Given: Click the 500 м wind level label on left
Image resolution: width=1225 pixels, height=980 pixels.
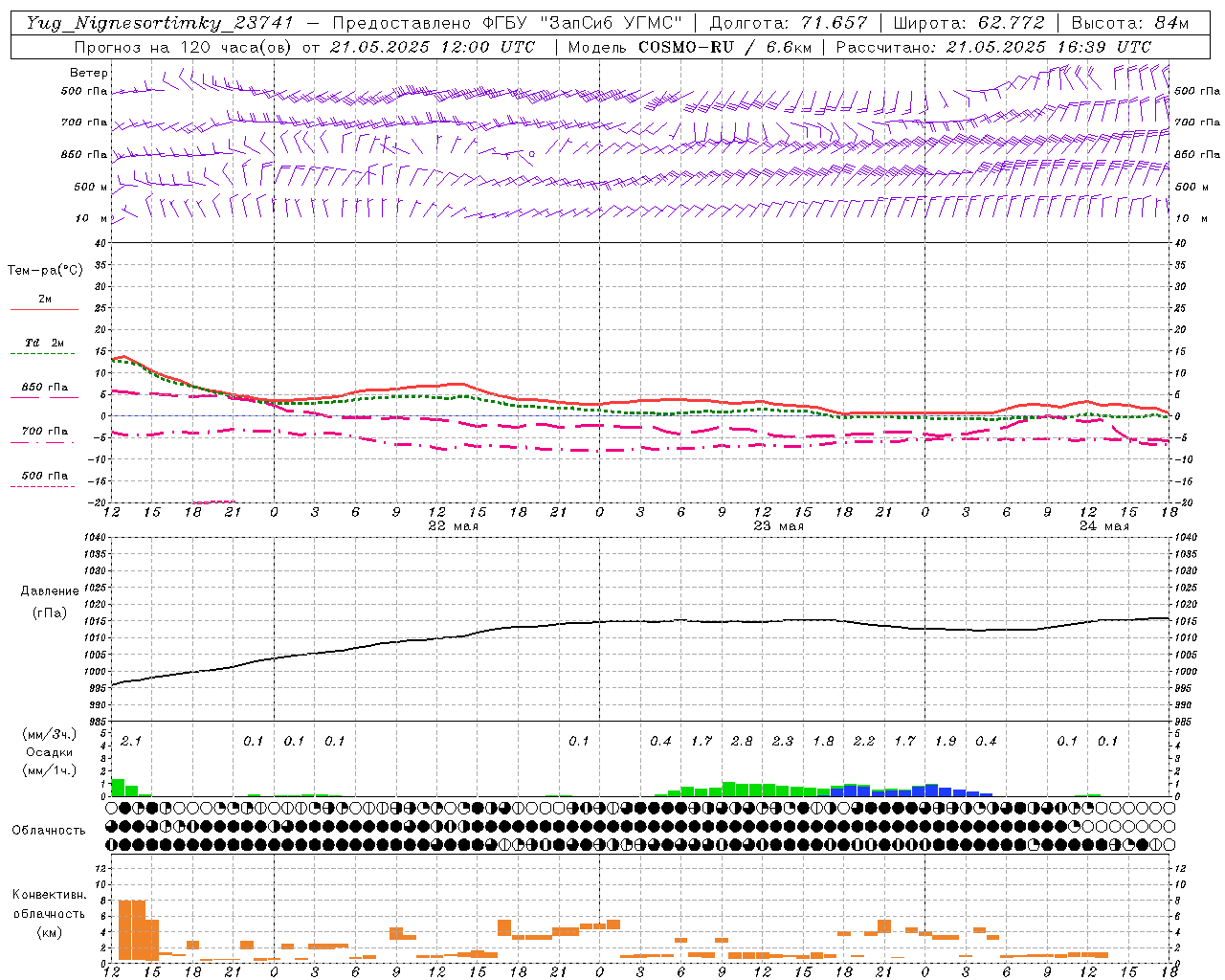Looking at the screenshot, I should coord(91,187).
